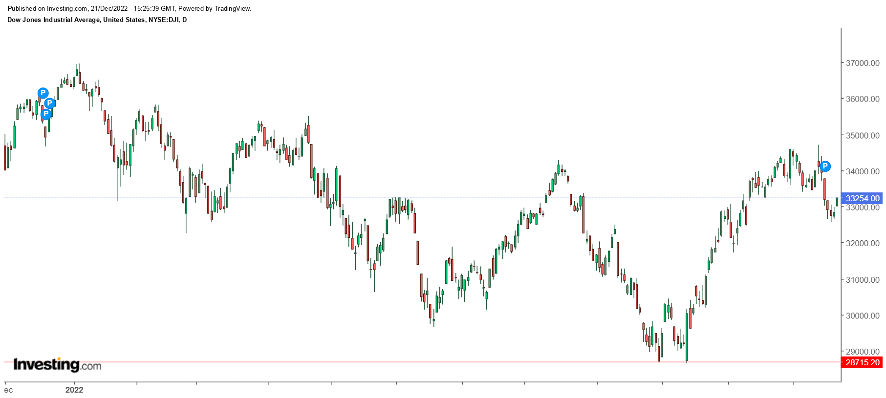The height and width of the screenshot is (398, 886).
Task: Click the Investing.com logo watermark
Action: [57, 365]
